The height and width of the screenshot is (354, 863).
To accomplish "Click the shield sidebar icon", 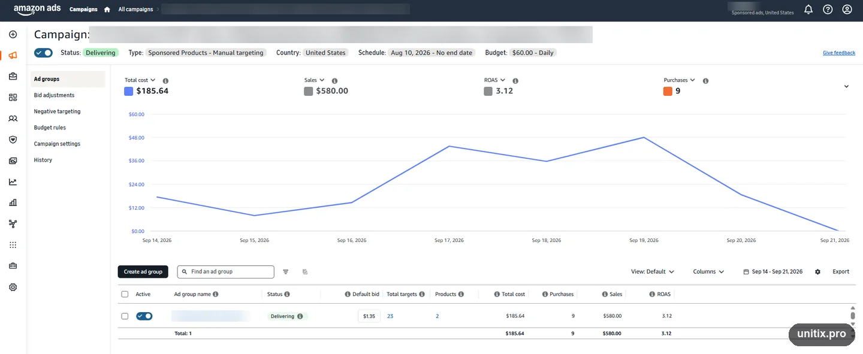I will point(13,140).
